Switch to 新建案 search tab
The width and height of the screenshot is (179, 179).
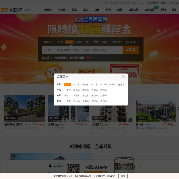48,42
